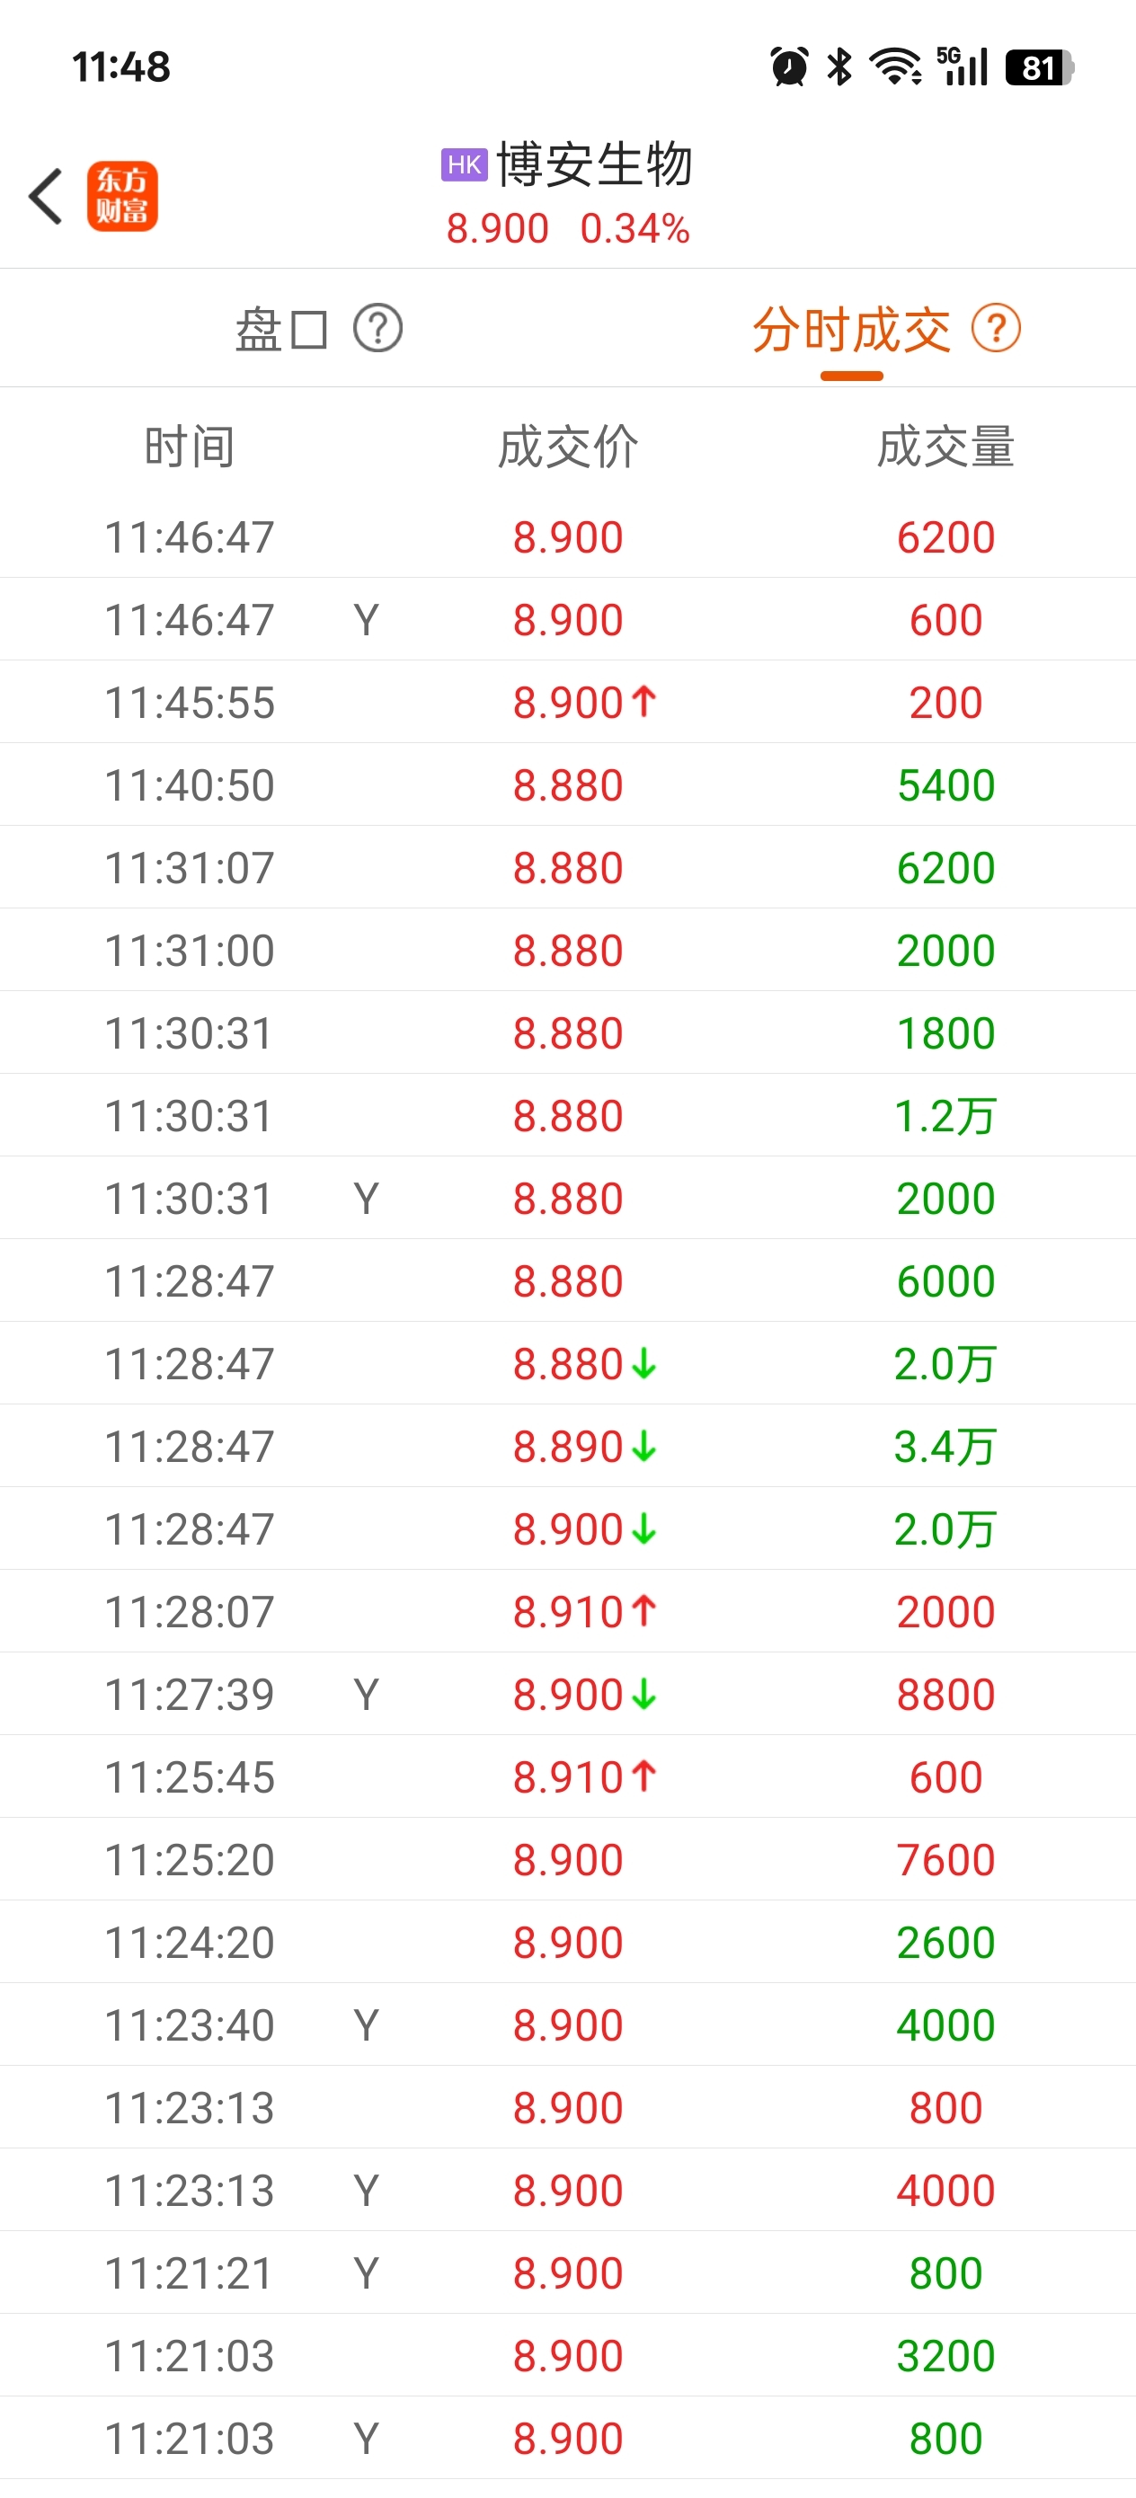Tap the help icon beside 盘口
The height and width of the screenshot is (2498, 1136).
[377, 329]
